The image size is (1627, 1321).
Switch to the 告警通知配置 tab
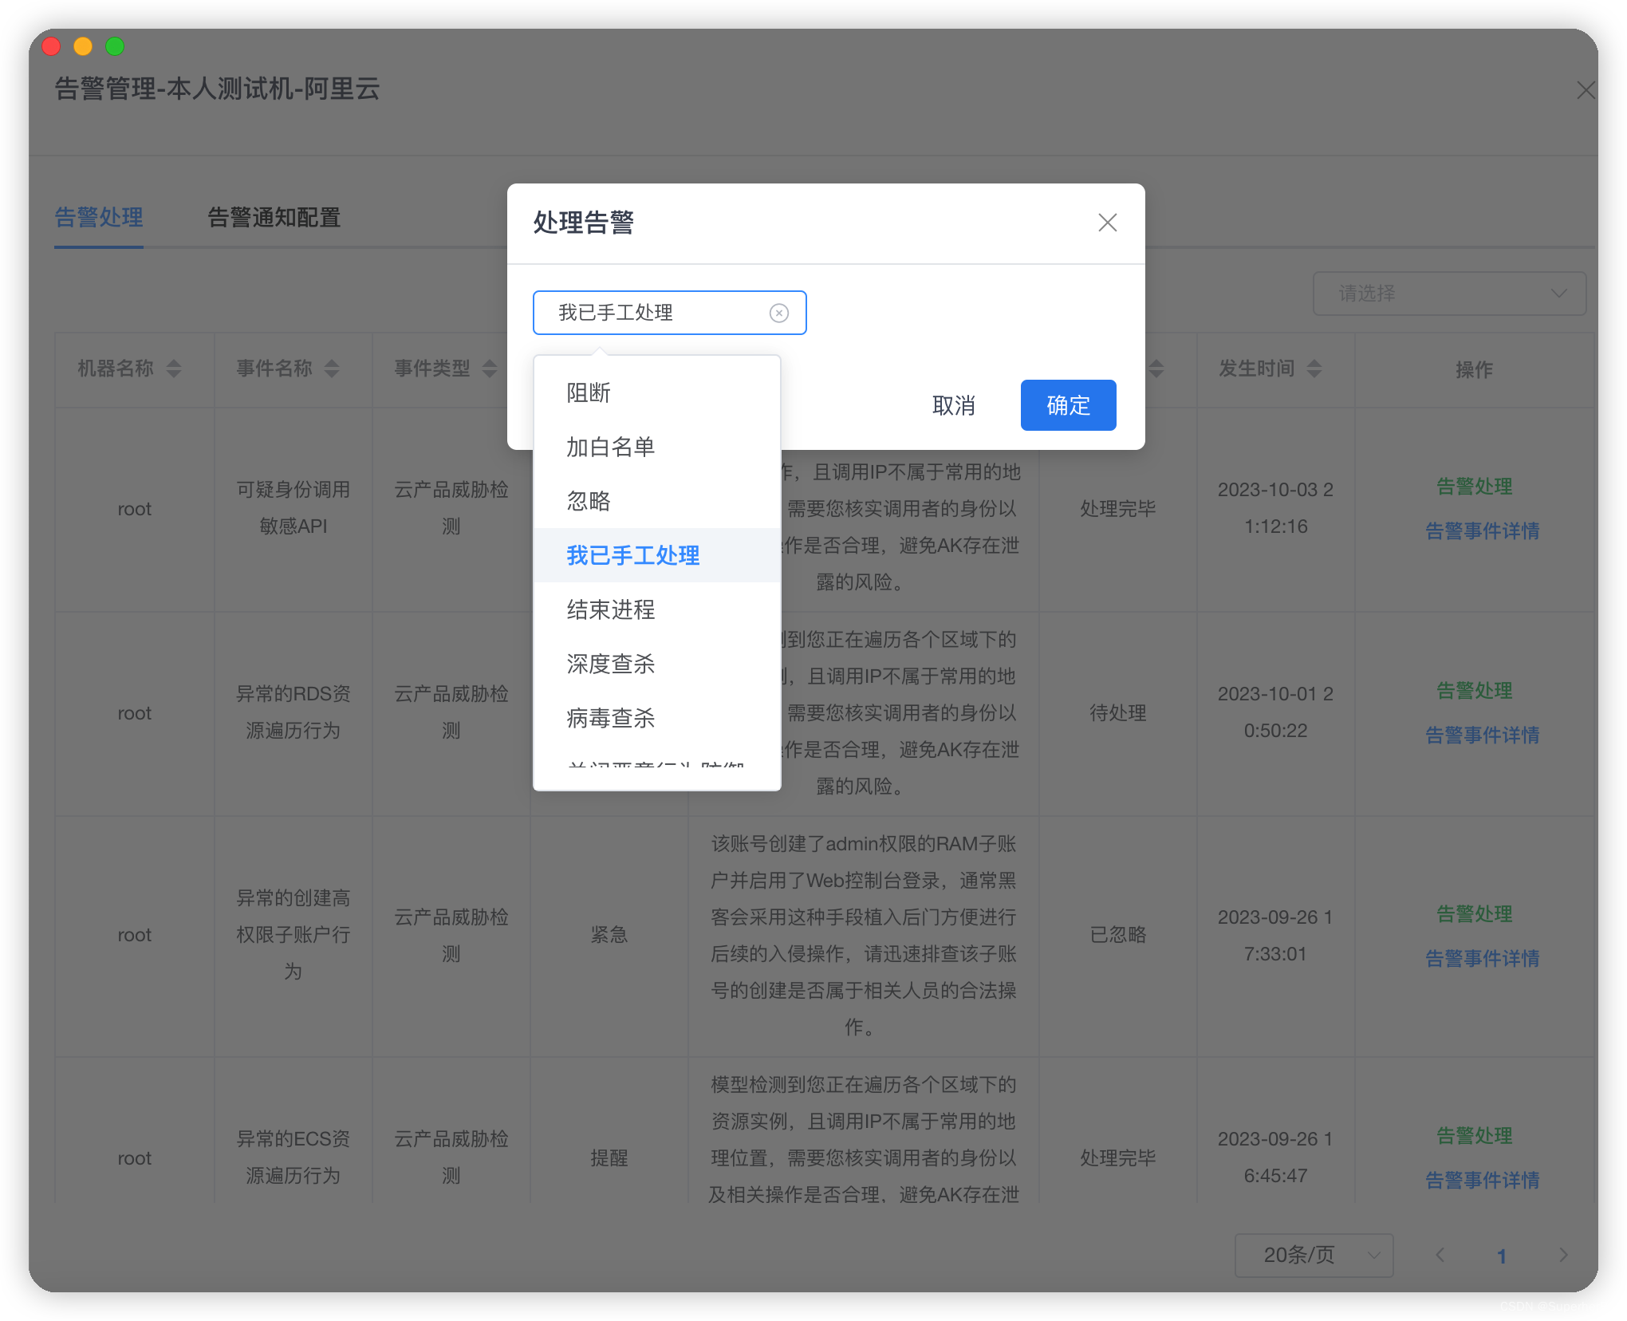tap(274, 218)
